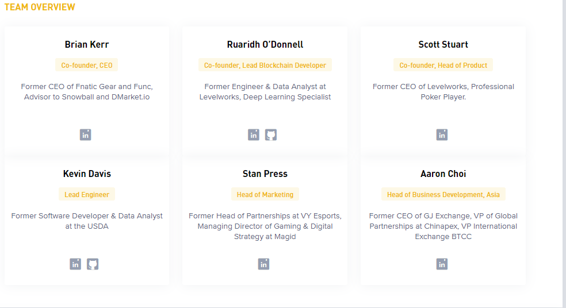Open Aaron Choi's LinkedIn icon
This screenshot has width=566, height=308.
pos(442,264)
